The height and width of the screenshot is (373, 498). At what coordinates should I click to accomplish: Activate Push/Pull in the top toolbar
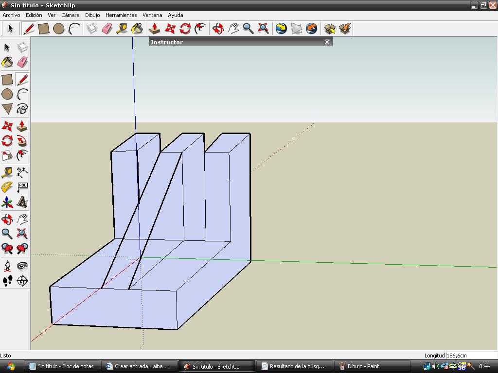coord(155,29)
